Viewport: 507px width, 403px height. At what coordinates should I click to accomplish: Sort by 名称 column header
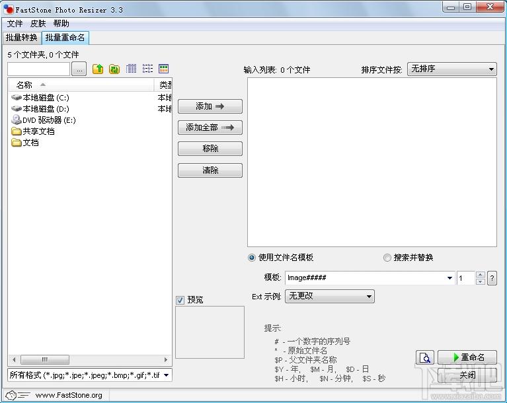tap(81, 85)
